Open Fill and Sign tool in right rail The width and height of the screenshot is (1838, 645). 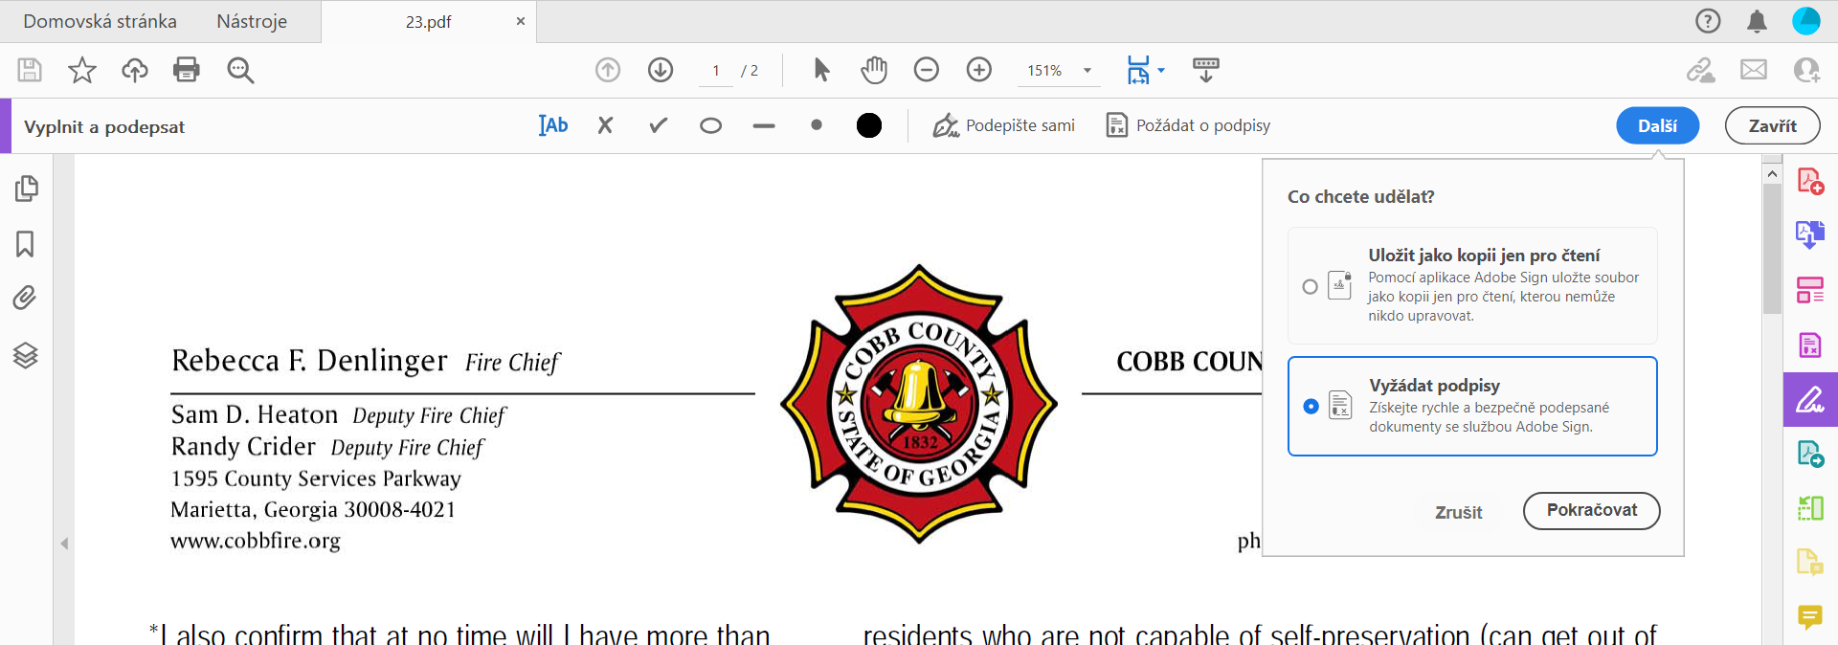[1810, 399]
